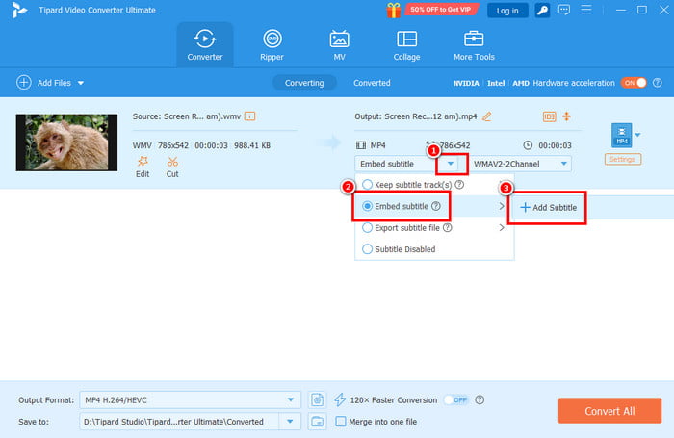Open the MV tab
Image resolution: width=674 pixels, height=438 pixels.
(339, 44)
